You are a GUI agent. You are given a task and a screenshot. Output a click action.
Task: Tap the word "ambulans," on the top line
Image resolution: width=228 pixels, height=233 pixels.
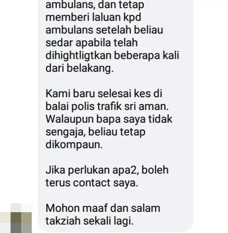(71, 5)
